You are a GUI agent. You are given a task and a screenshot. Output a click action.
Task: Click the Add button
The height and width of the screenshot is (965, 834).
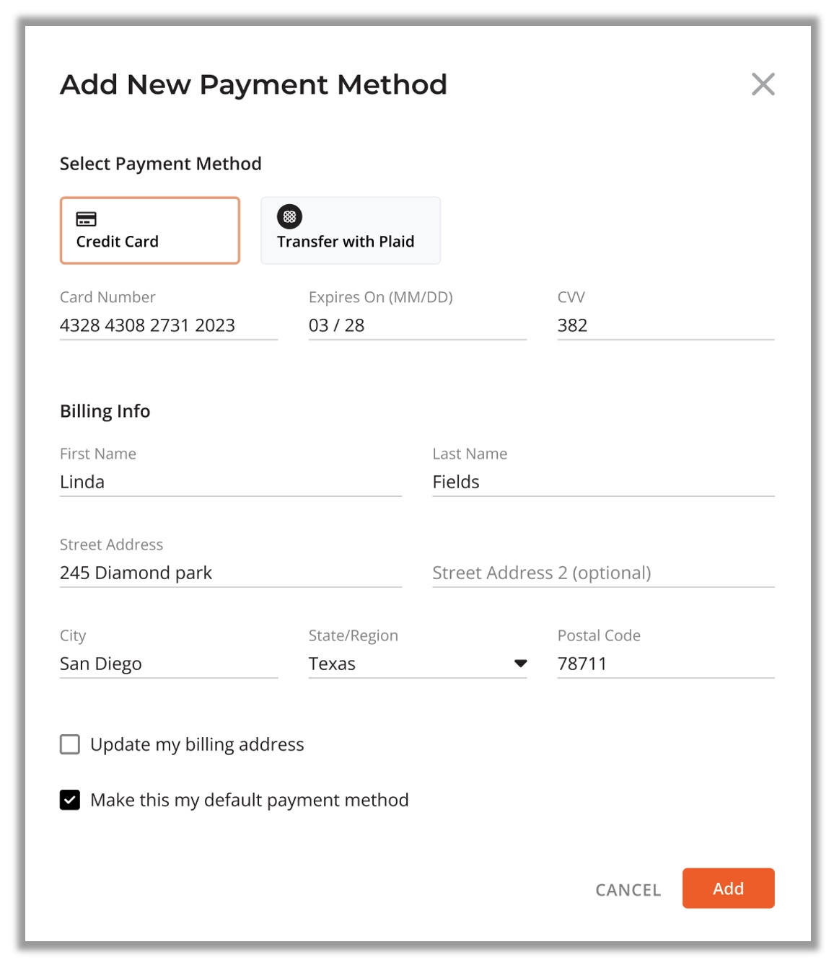(x=728, y=889)
